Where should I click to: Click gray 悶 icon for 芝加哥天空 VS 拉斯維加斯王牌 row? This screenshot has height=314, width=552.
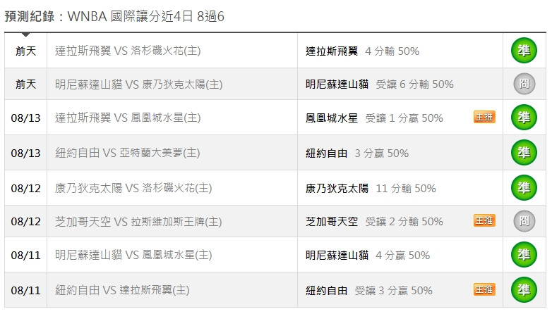(x=524, y=221)
